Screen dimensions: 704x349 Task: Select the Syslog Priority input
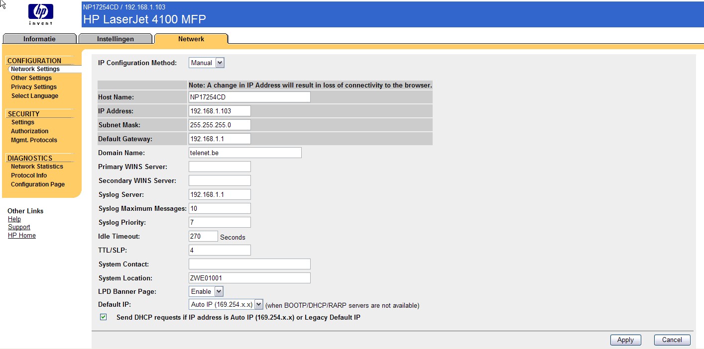(x=220, y=222)
